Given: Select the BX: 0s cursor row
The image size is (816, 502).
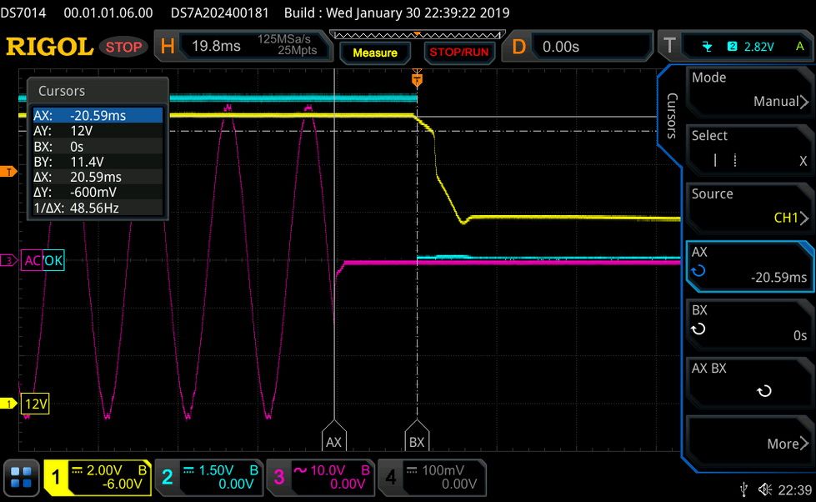Looking at the screenshot, I should point(98,146).
